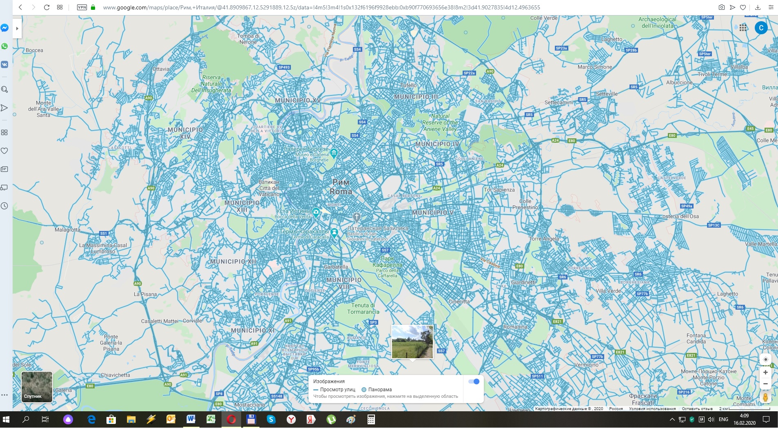Viewport: 778px width, 428px height.
Task: Click the Галерея Боргезе museum marker
Action: click(x=334, y=153)
